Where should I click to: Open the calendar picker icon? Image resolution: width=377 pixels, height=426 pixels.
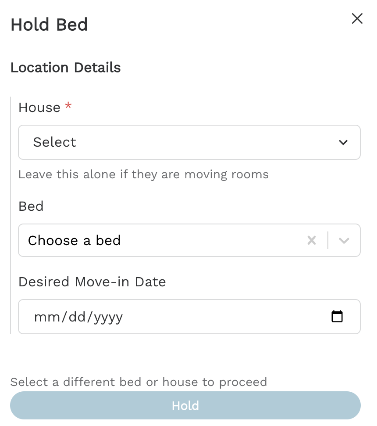pos(337,316)
